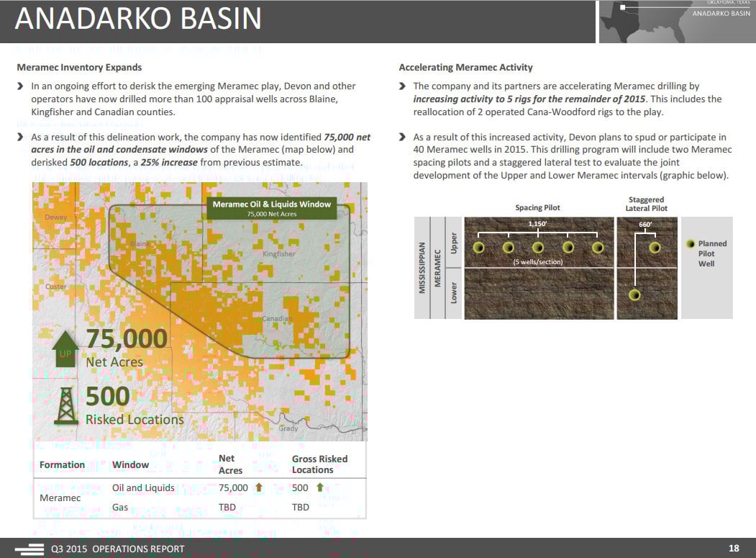Click the upper well under the 660' label

click(x=655, y=248)
